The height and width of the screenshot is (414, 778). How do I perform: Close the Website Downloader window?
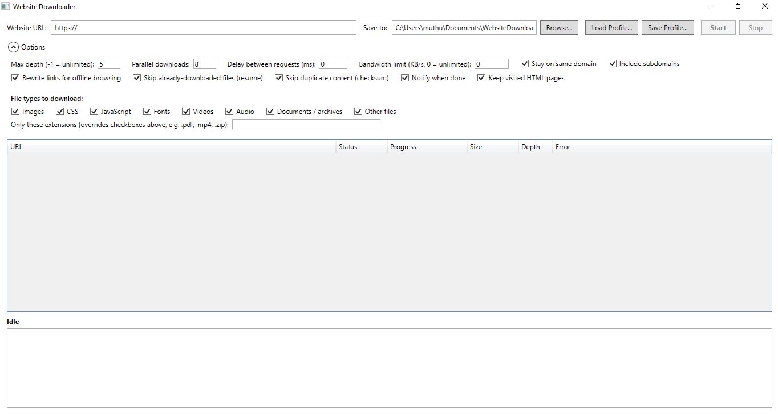(x=765, y=6)
